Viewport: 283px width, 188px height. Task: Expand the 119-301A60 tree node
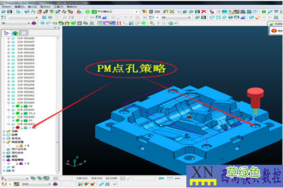[8, 88]
